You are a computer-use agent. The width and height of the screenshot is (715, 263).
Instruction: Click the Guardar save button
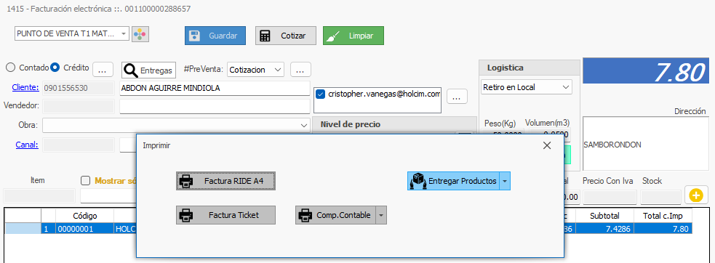[x=215, y=36]
